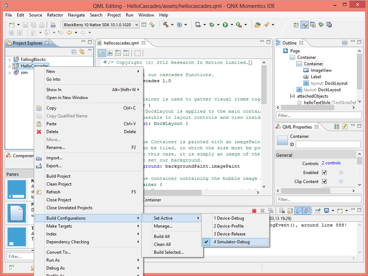This screenshot has height=276, width=368.
Task: Click Build All in submenu
Action: [x=162, y=237]
